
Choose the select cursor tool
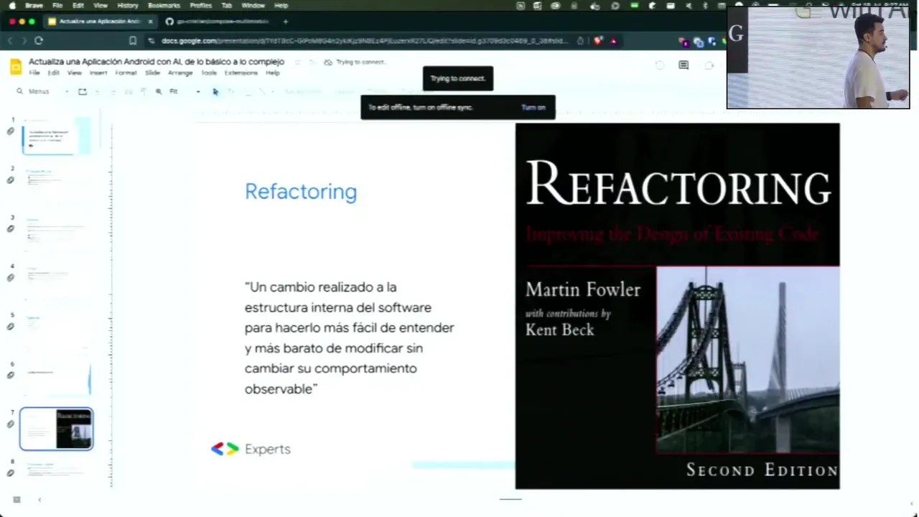pos(215,91)
